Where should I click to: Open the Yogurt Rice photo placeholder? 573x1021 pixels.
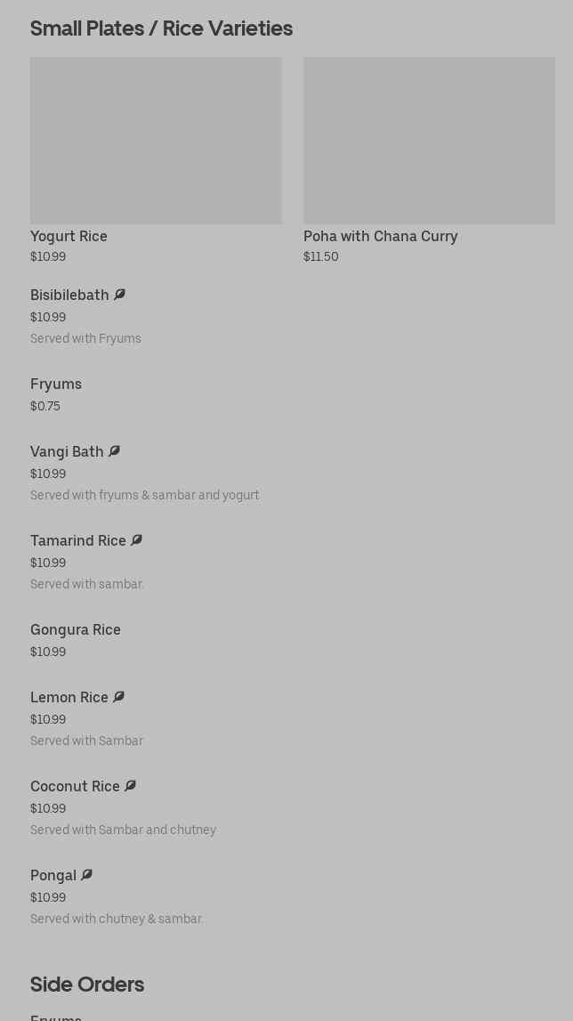[x=156, y=141]
